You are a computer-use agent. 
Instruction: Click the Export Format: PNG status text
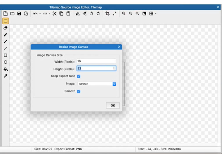[x=68, y=149]
